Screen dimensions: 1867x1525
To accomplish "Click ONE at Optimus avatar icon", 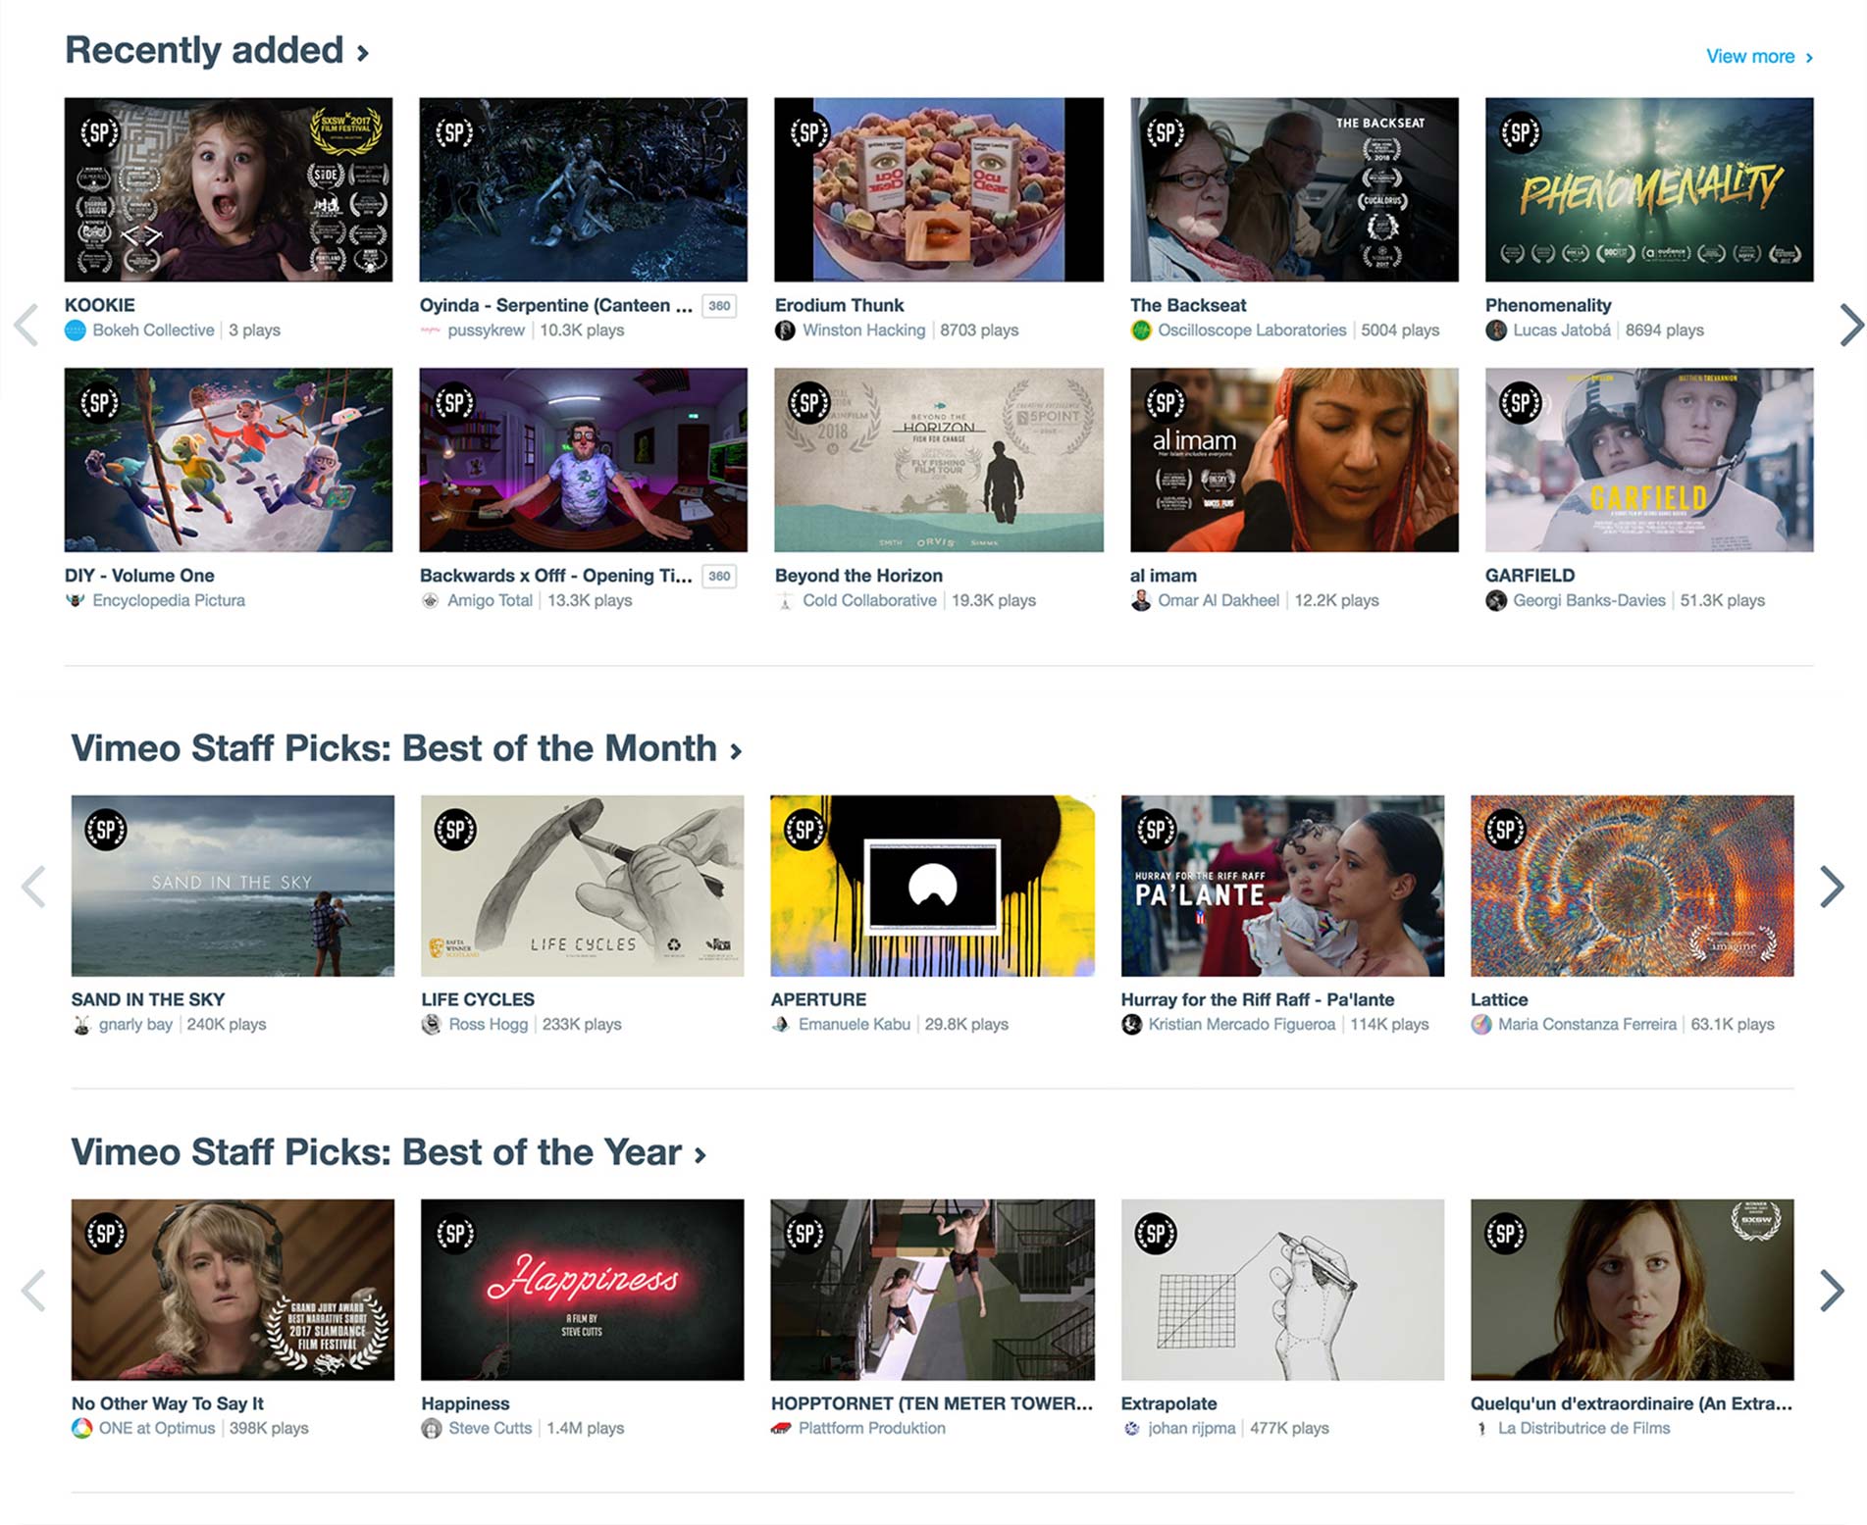I will 82,1429.
